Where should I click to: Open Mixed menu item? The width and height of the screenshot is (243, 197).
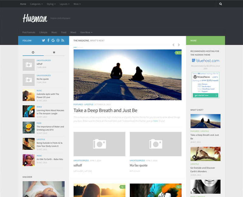[x=73, y=32]
